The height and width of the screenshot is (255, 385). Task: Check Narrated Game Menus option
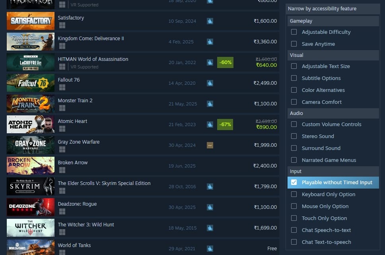tap(294, 160)
